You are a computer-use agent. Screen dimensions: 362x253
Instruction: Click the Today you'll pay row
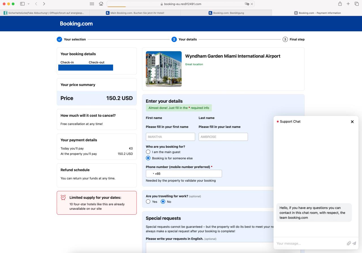pos(96,148)
